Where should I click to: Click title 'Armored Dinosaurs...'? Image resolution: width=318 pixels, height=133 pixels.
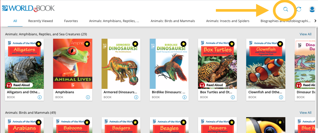[120, 92]
